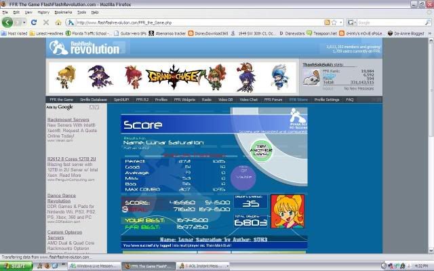The height and width of the screenshot is (271, 434).
Task: Go to FFR Forum nav tab
Action: point(273,100)
